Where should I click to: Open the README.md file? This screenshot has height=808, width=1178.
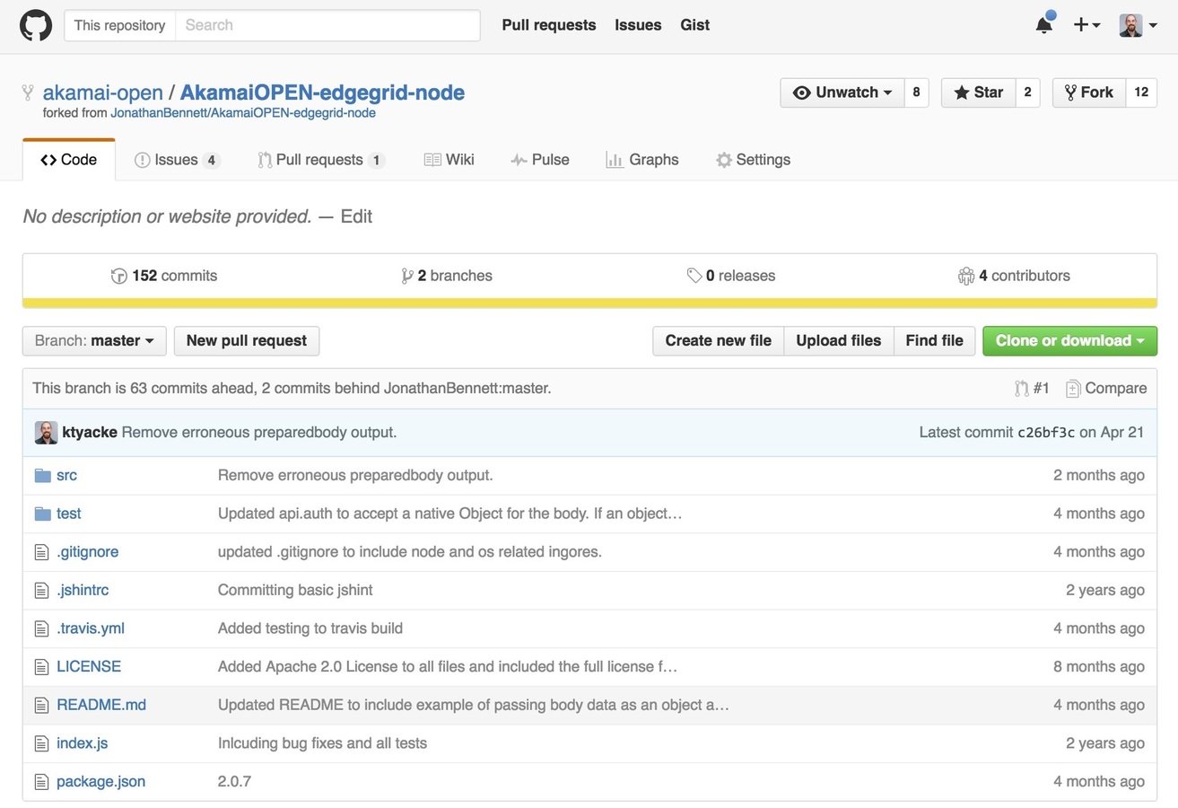point(101,705)
